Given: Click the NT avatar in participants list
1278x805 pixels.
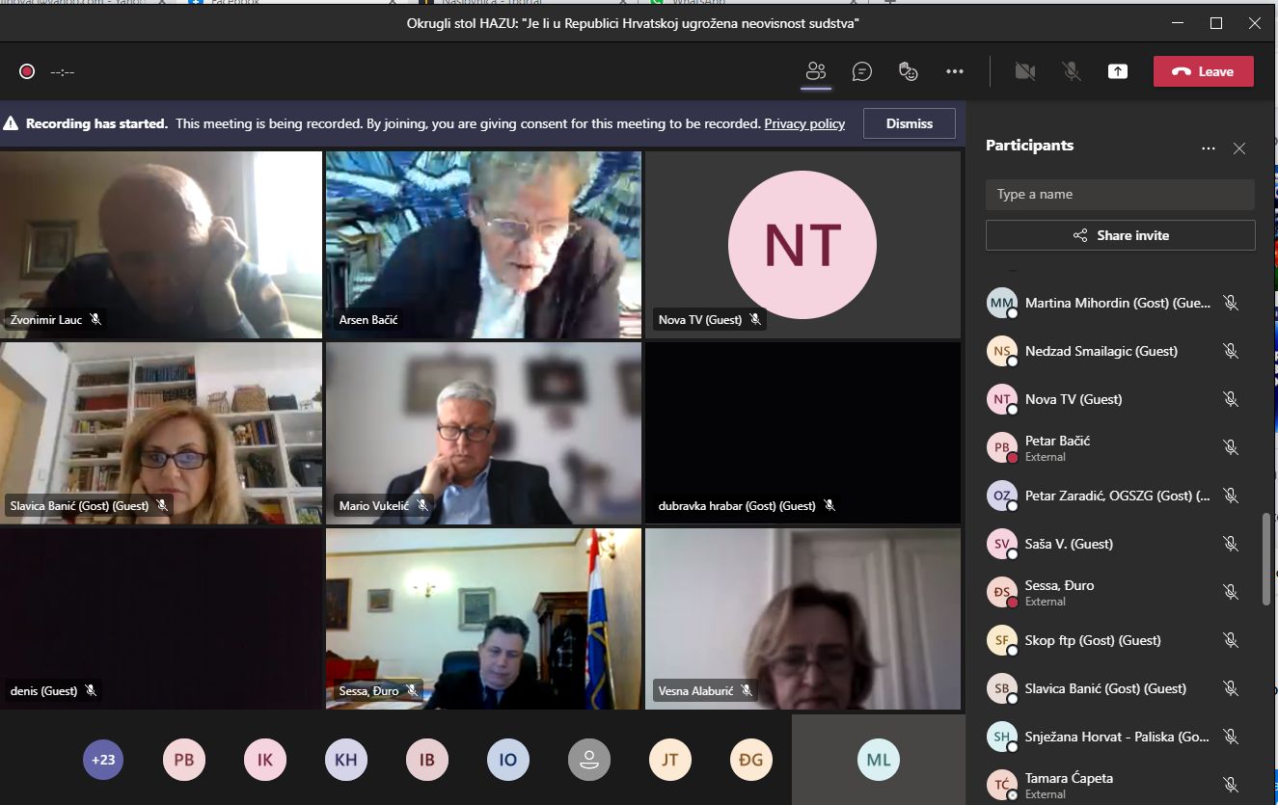Looking at the screenshot, I should point(1002,399).
